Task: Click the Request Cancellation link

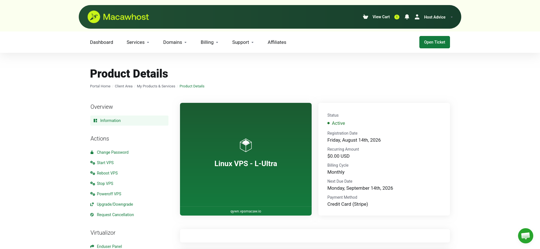Action: [x=115, y=215]
